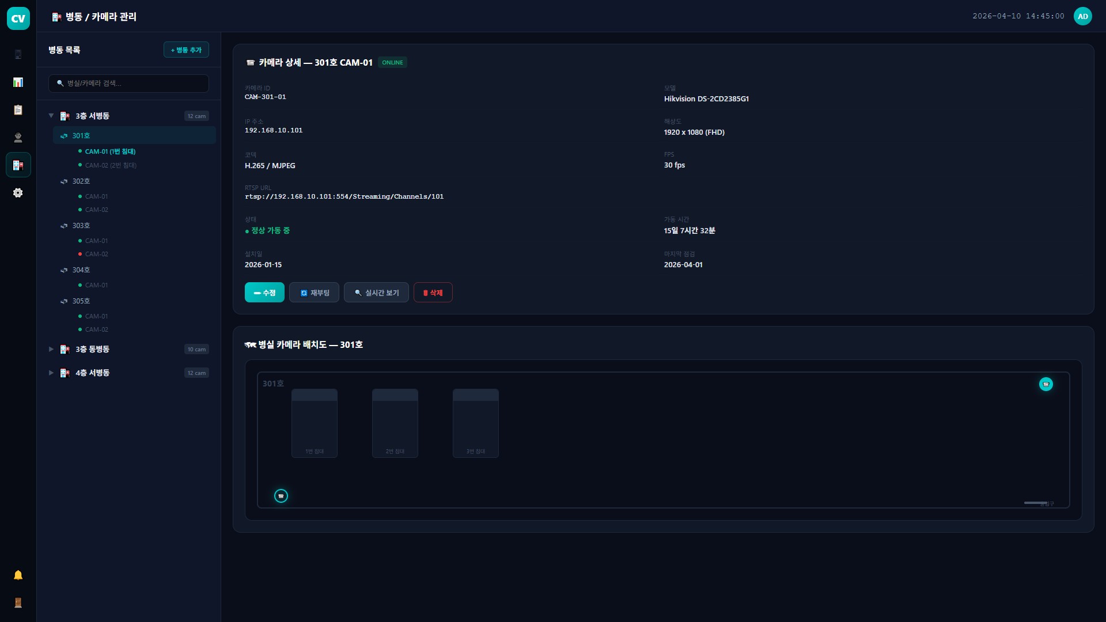Collapse the 3층 서병동 ward
1106x622 pixels.
(x=51, y=116)
